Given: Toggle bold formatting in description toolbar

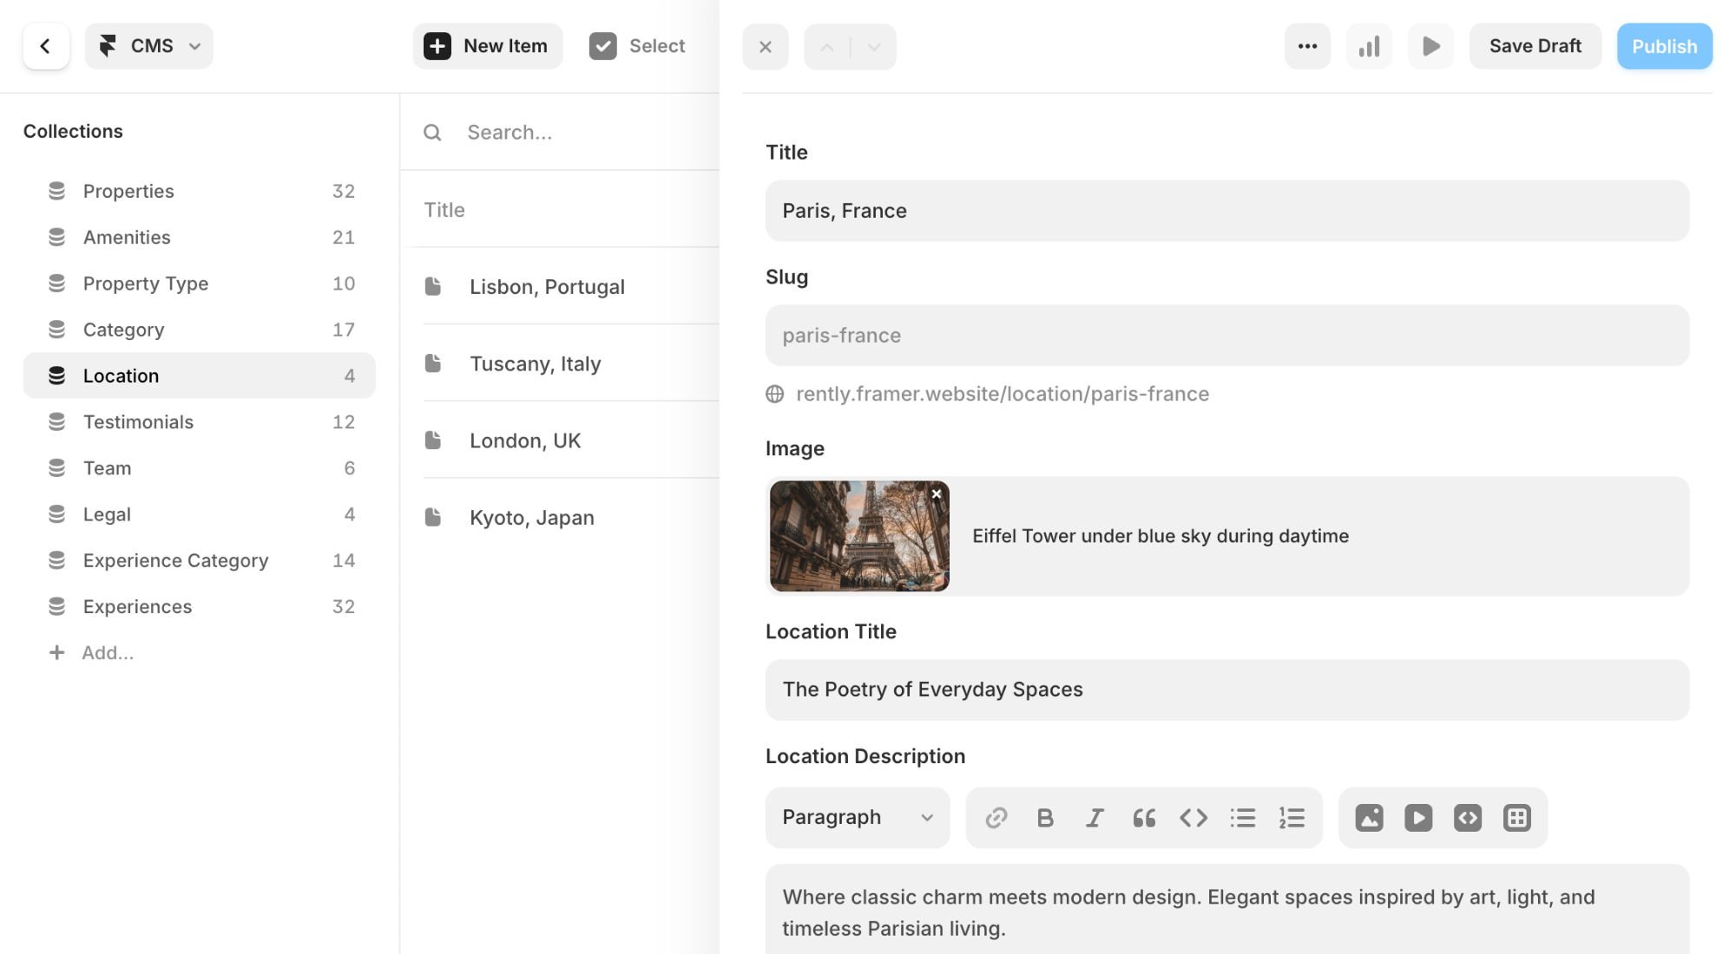Looking at the screenshot, I should (1045, 818).
